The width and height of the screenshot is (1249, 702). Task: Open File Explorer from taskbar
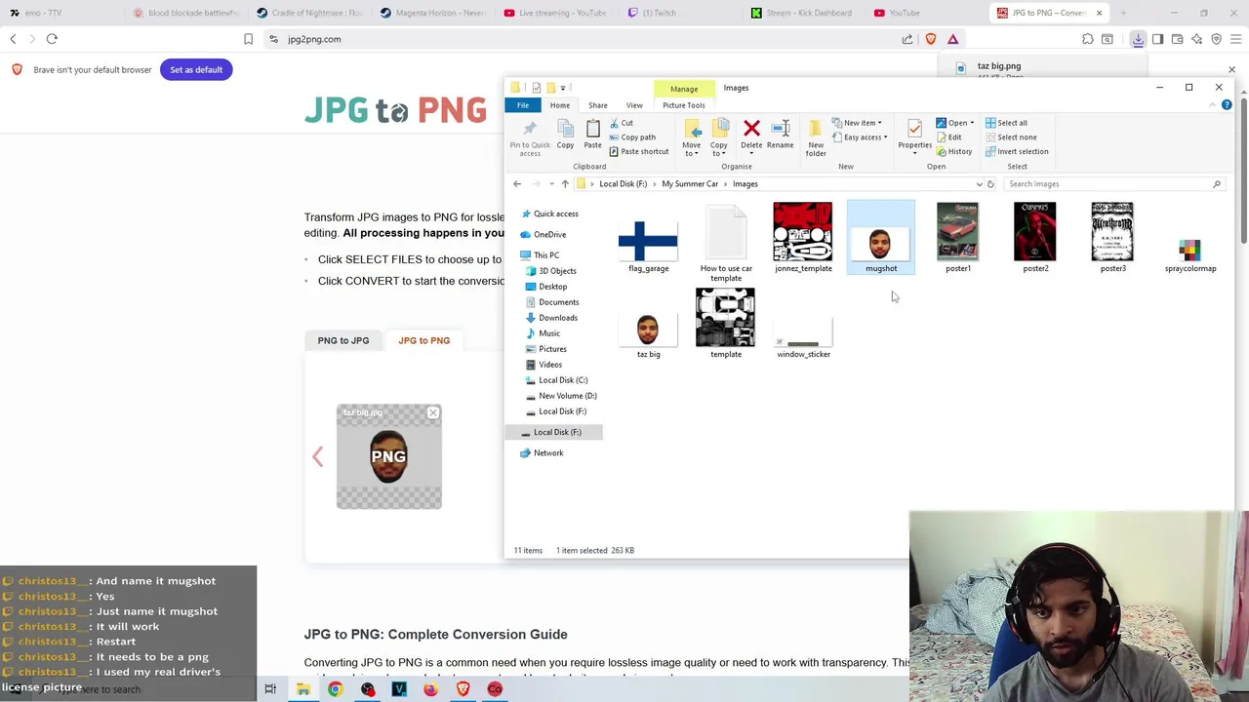click(303, 689)
